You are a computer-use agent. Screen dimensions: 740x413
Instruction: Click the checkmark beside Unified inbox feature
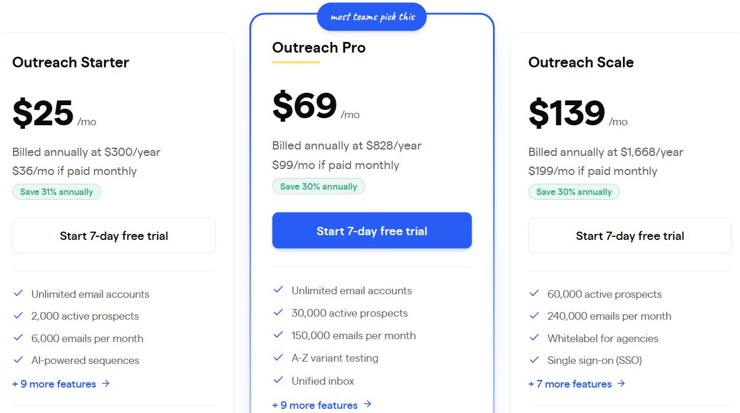point(278,380)
